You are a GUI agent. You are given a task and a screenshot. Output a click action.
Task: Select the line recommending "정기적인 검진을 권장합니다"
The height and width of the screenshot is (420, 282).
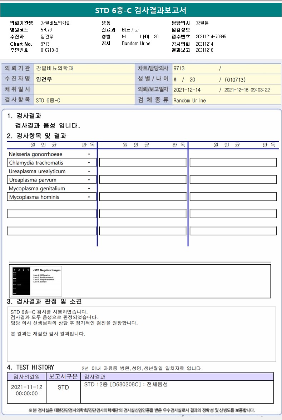[x=74, y=323]
